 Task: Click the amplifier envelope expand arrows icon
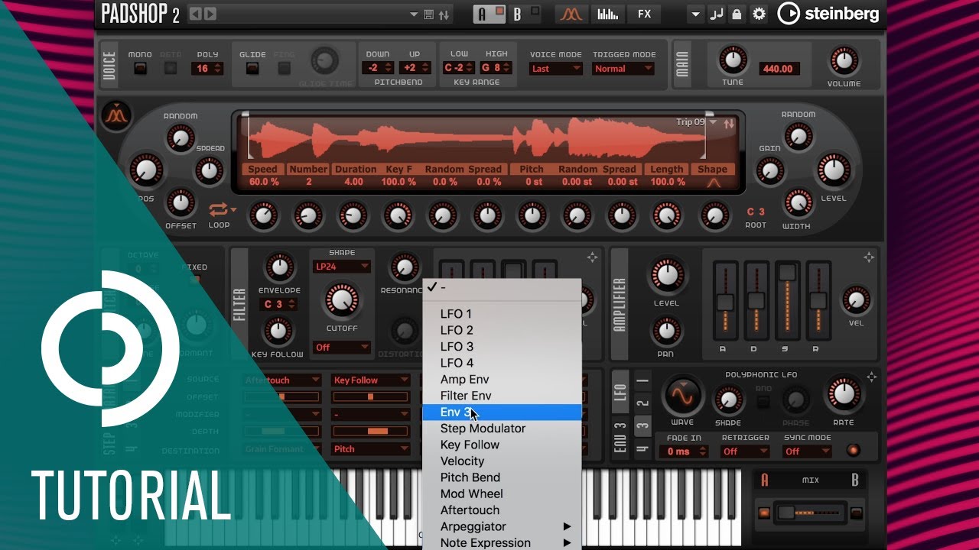[868, 257]
